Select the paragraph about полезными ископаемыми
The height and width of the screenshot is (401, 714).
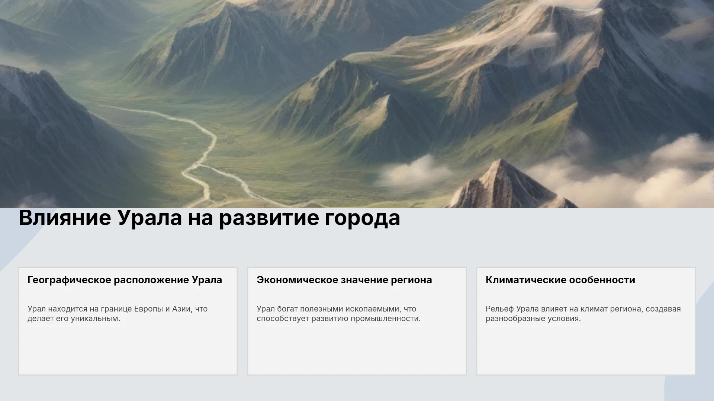[x=338, y=314]
